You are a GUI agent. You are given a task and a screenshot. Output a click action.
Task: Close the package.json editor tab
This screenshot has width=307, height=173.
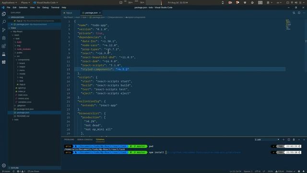pos(100,13)
